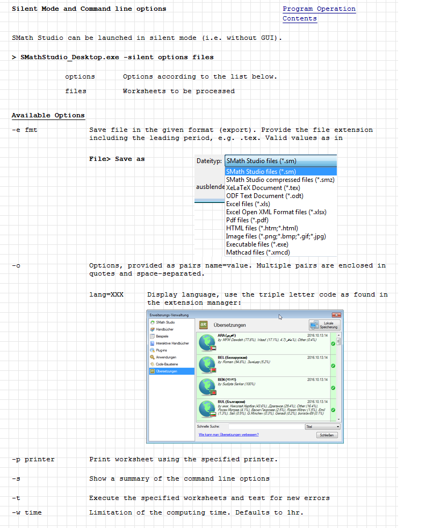The width and height of the screenshot is (433, 528).
Task: Click the Code-Bausteine icon
Action: pos(153,364)
